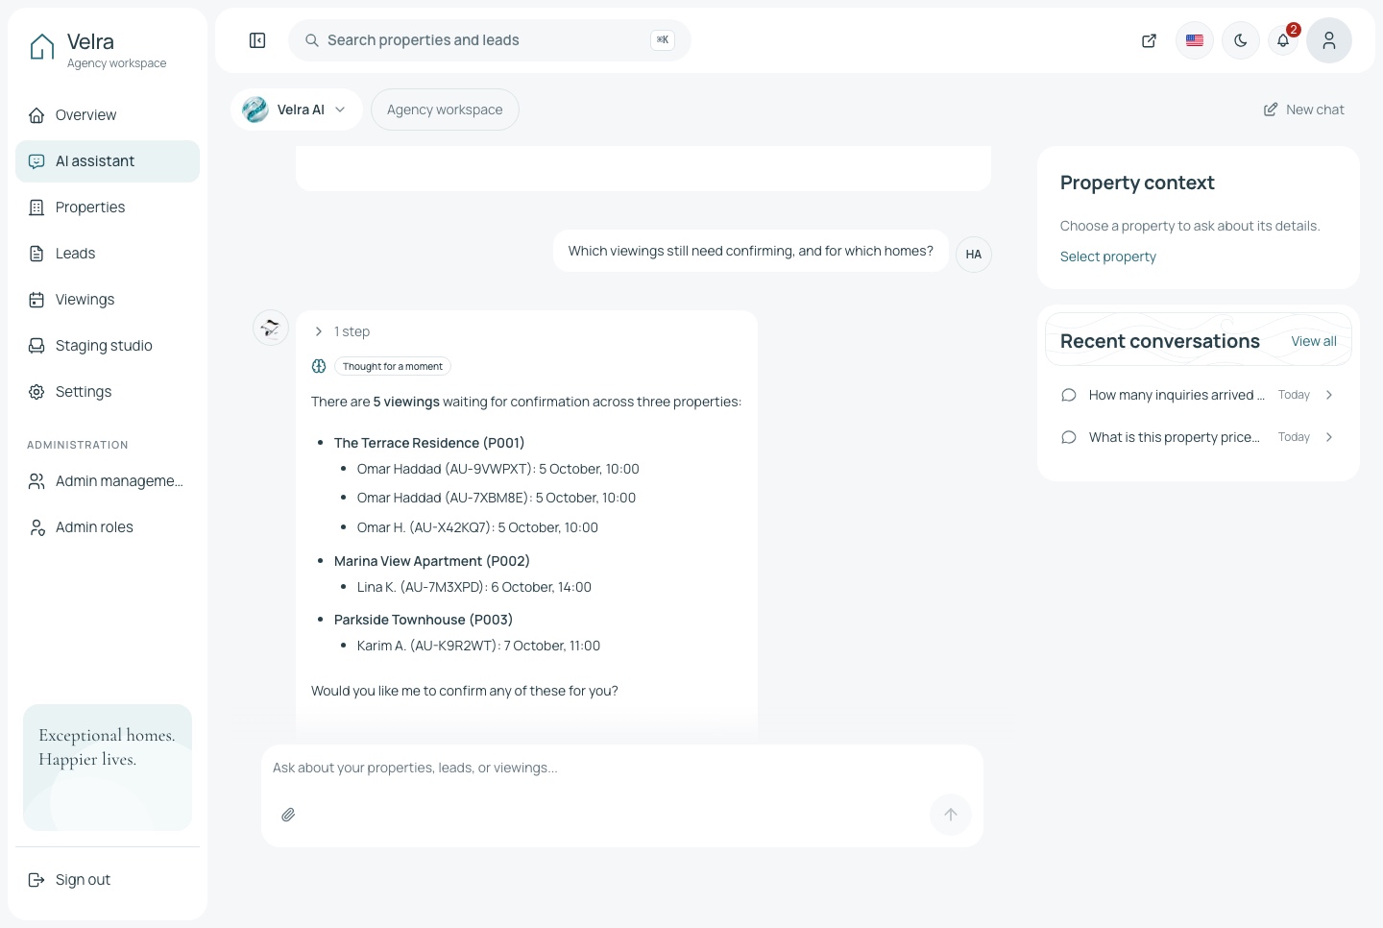This screenshot has width=1383, height=928.
Task: Open 'How many inquiries arrived' conversation
Action: point(1199,395)
